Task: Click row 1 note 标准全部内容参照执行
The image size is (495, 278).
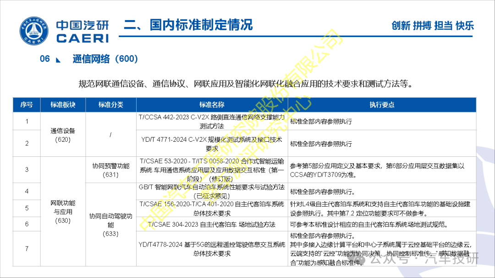Action: 321,122
